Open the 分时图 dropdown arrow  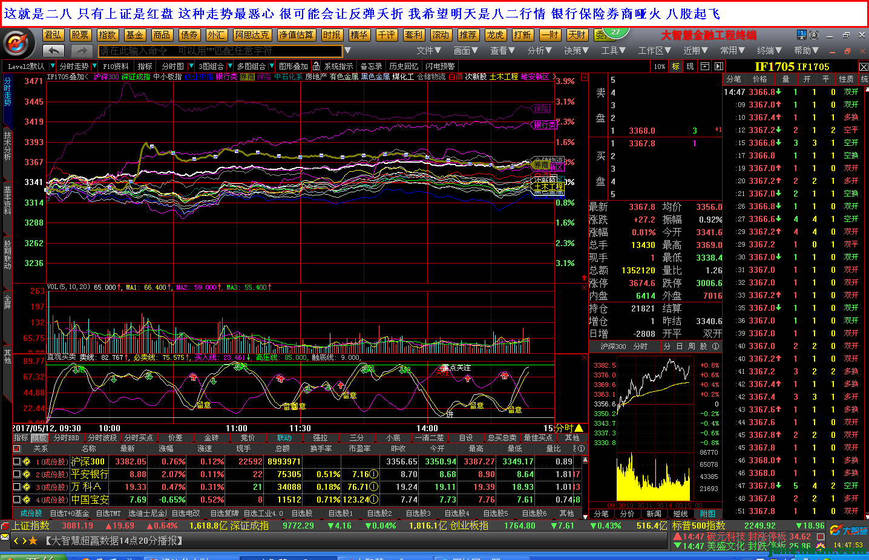(191, 66)
